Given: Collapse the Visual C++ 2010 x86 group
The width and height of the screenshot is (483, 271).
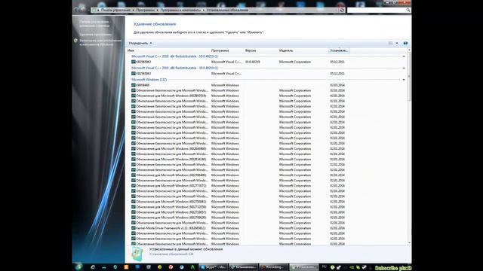Looking at the screenshot, I should pos(404,68).
